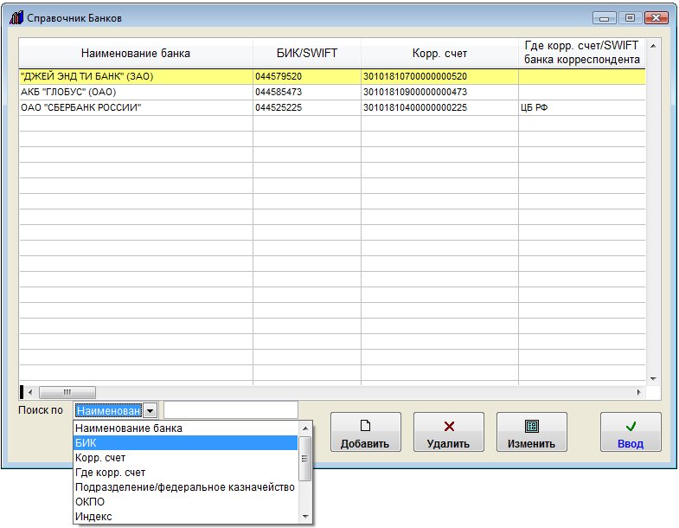Click table vertical scroll down arrow
Viewport: 679px width, 528px height.
[653, 379]
